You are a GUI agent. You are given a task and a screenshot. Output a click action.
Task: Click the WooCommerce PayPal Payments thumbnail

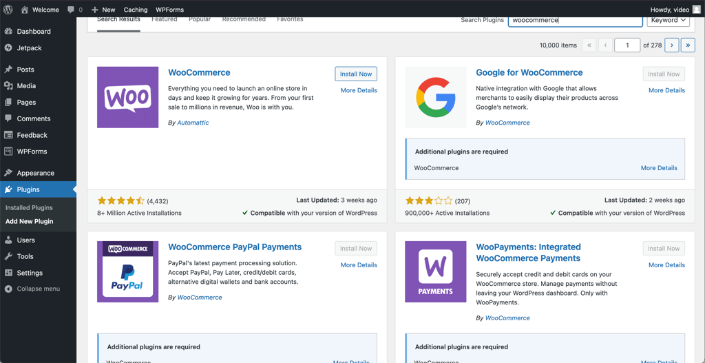tap(127, 271)
